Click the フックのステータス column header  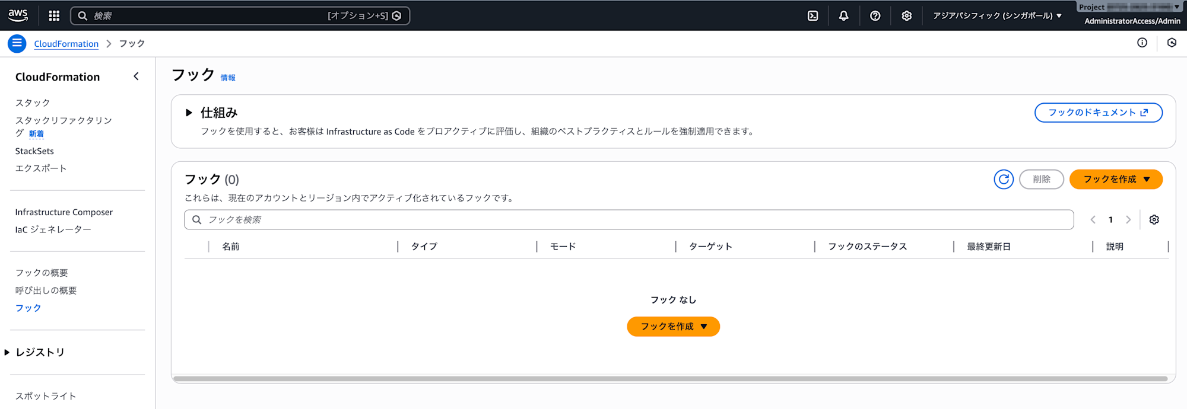[x=868, y=247]
